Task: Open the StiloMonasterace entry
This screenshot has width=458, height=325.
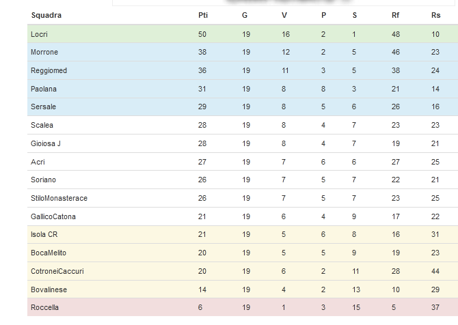Action: point(59,198)
